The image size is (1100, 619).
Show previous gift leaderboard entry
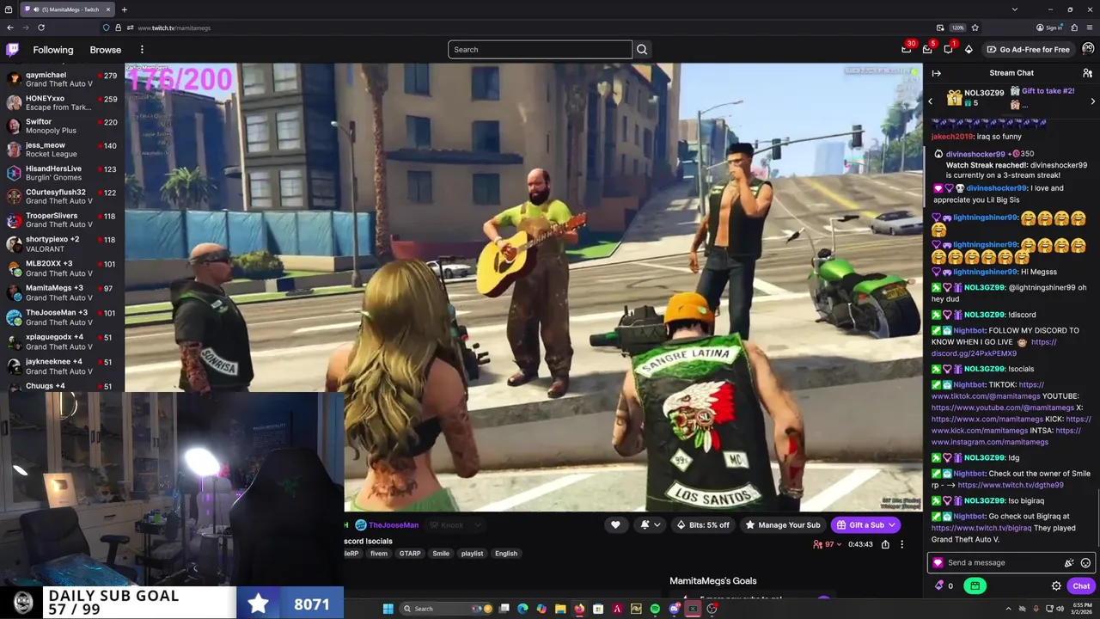[930, 101]
